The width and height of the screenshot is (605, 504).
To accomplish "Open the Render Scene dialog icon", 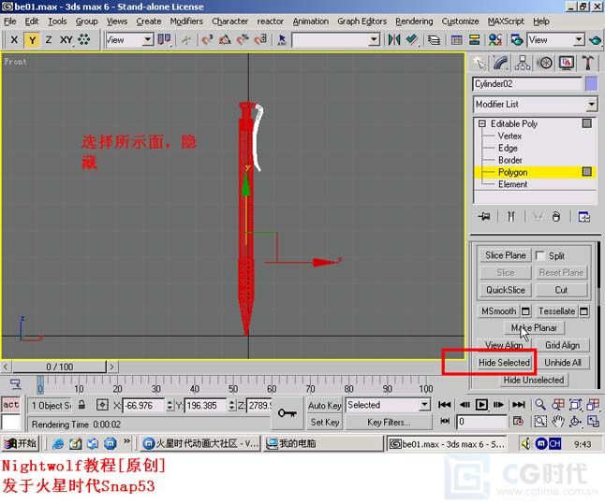I will 517,39.
